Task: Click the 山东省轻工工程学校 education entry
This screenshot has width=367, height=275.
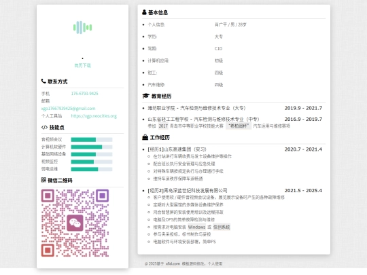Action: coord(203,120)
